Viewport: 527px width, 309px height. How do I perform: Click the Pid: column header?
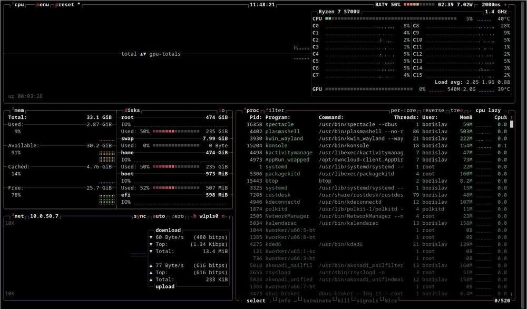pos(256,117)
